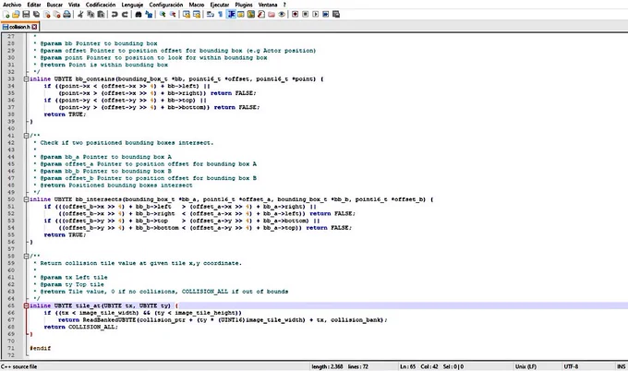Click the Save file floppy icon
The image size is (628, 371).
(26, 15)
